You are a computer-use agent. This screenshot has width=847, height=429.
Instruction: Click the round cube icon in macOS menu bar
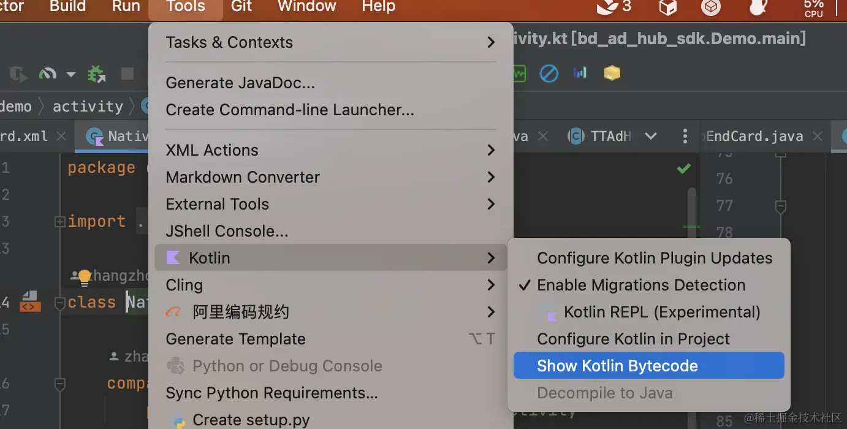(711, 7)
